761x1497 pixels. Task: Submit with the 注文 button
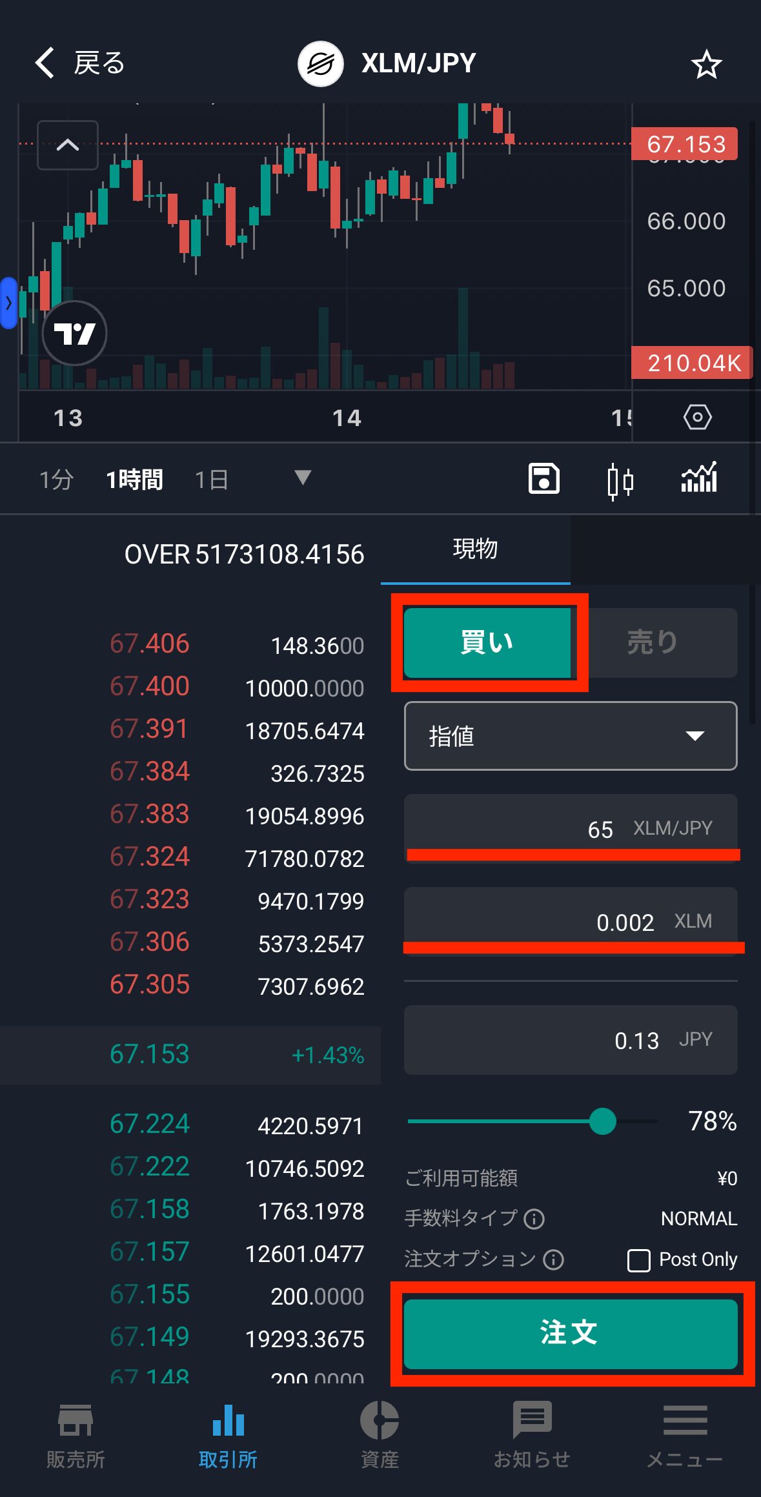coord(571,1334)
